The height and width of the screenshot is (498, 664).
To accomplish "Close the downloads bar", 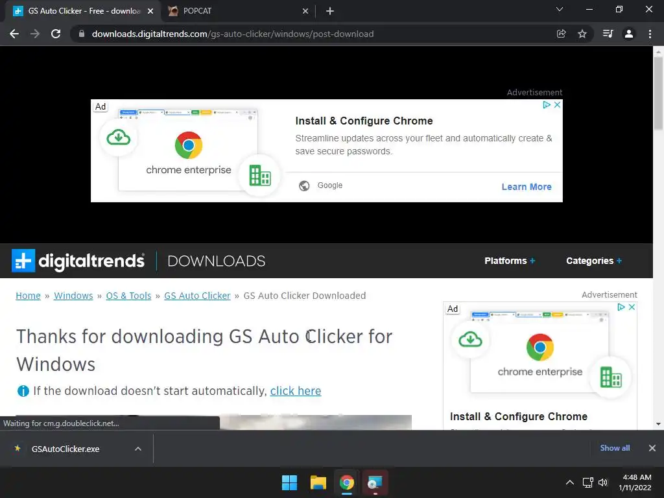I will (x=652, y=448).
